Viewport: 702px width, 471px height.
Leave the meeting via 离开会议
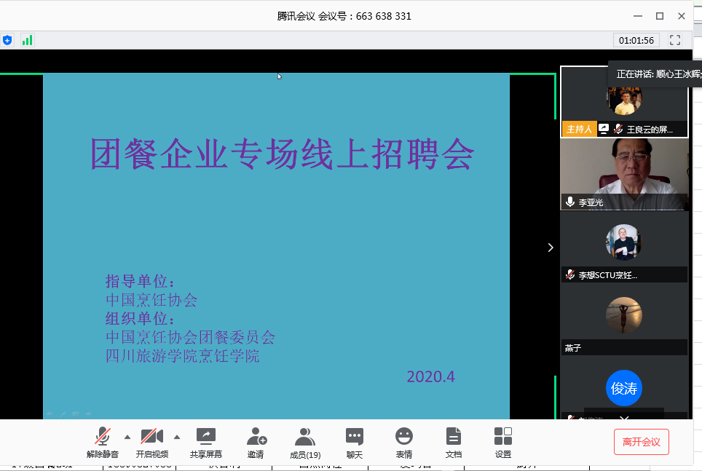click(x=642, y=442)
